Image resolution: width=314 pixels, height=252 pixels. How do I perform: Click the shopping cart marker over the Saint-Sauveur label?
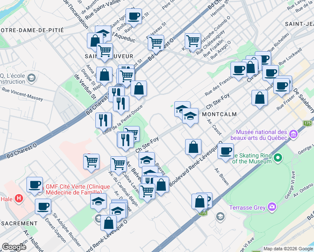105,52
